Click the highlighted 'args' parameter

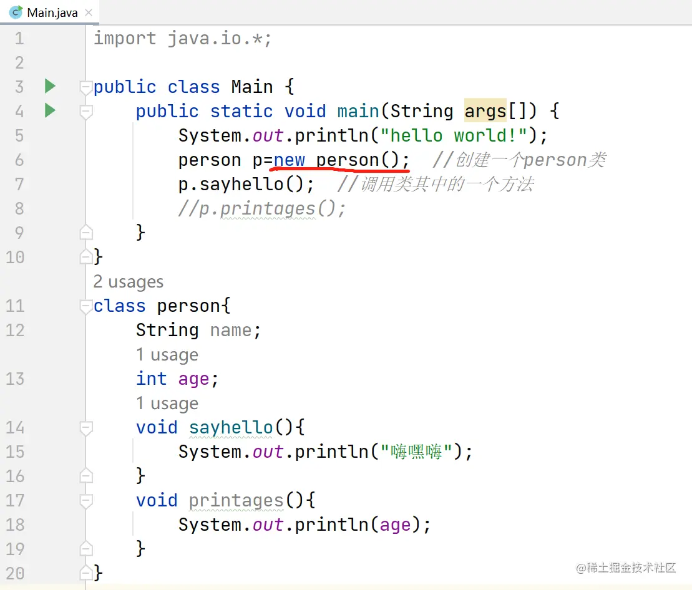pyautogui.click(x=485, y=110)
